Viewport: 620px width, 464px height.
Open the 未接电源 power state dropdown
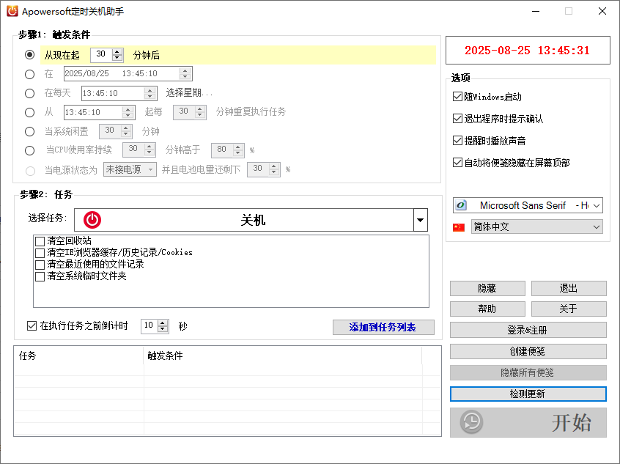tap(150, 170)
